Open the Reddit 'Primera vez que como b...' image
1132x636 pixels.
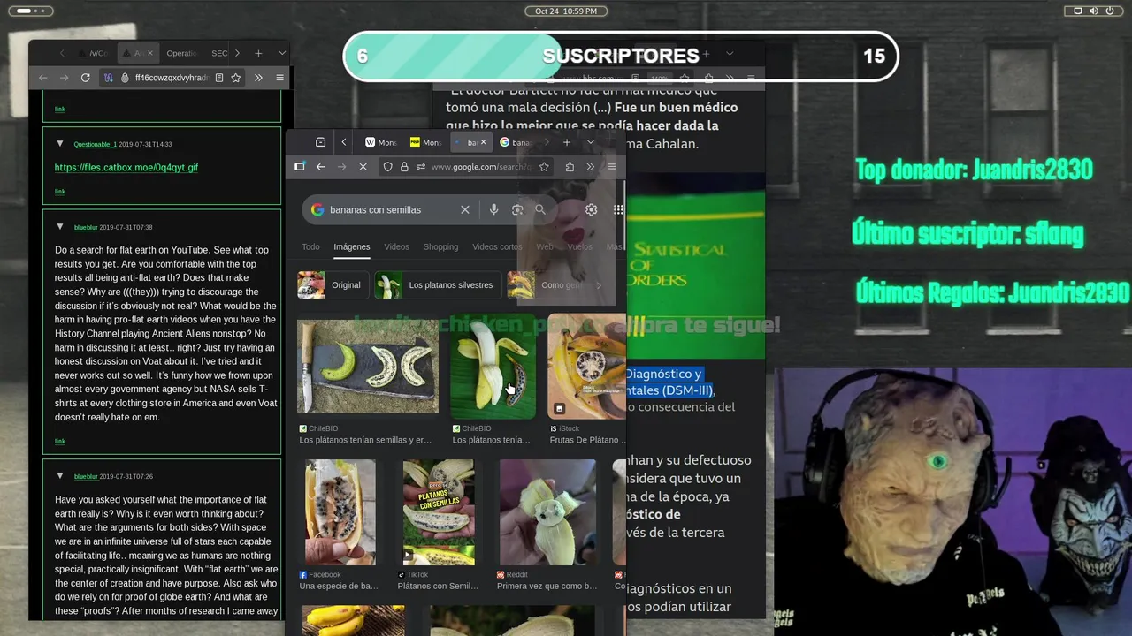[x=547, y=512]
